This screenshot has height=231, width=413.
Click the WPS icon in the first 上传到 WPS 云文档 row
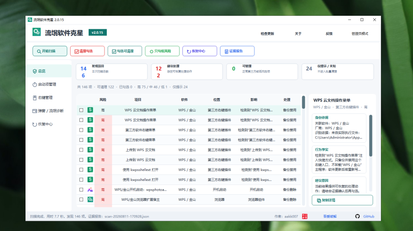(90, 150)
